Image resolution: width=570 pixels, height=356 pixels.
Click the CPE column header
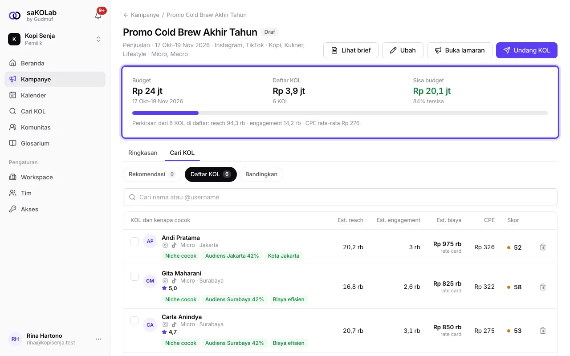pos(489,220)
